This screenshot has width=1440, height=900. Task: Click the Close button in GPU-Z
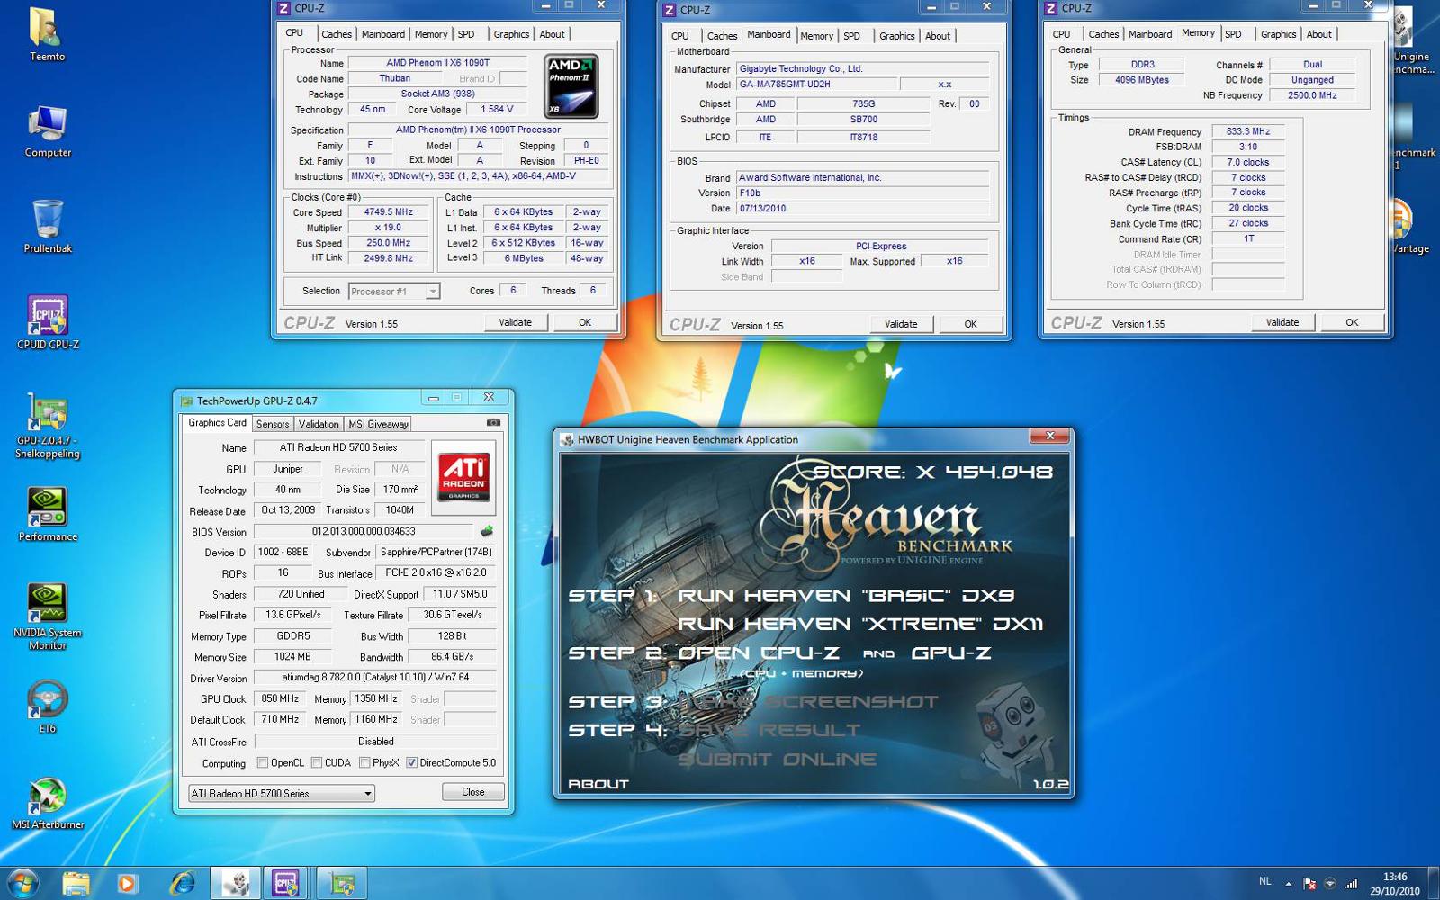pos(473,792)
